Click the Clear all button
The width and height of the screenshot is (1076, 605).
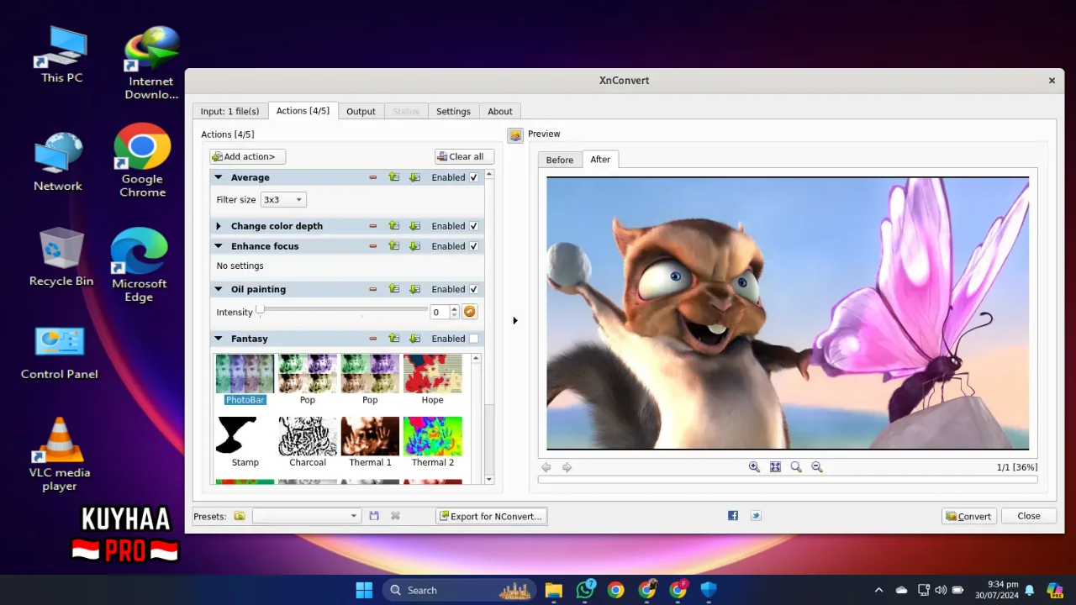pyautogui.click(x=464, y=156)
